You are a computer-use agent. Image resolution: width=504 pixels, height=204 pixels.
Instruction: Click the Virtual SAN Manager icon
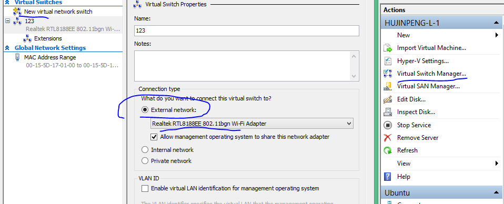pos(388,86)
